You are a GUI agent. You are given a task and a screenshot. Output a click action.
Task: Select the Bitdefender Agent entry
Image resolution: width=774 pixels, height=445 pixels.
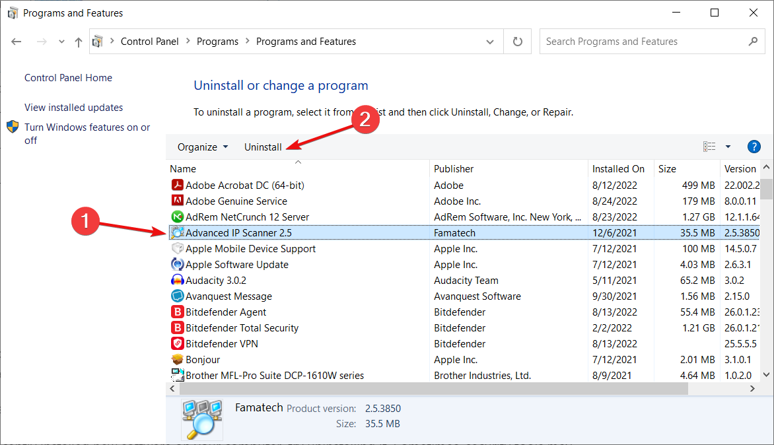point(464,312)
